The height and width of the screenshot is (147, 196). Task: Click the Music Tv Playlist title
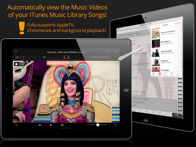146,24
